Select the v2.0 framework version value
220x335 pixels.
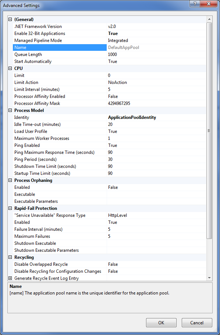[x=112, y=27]
